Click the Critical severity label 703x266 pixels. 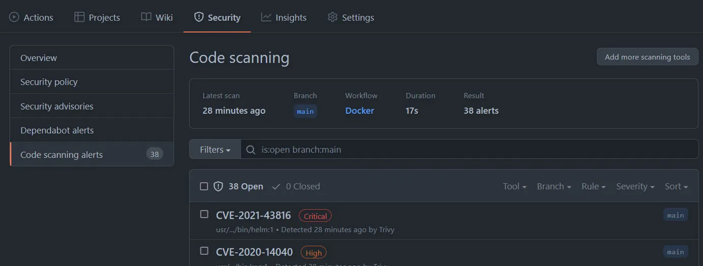[315, 216]
